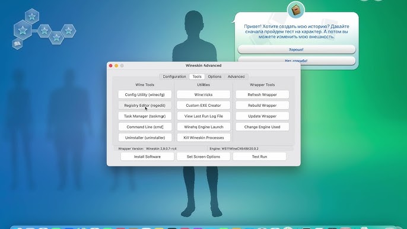Open Custom EXE Creator
Screen dimensions: 407x229
[203, 106]
